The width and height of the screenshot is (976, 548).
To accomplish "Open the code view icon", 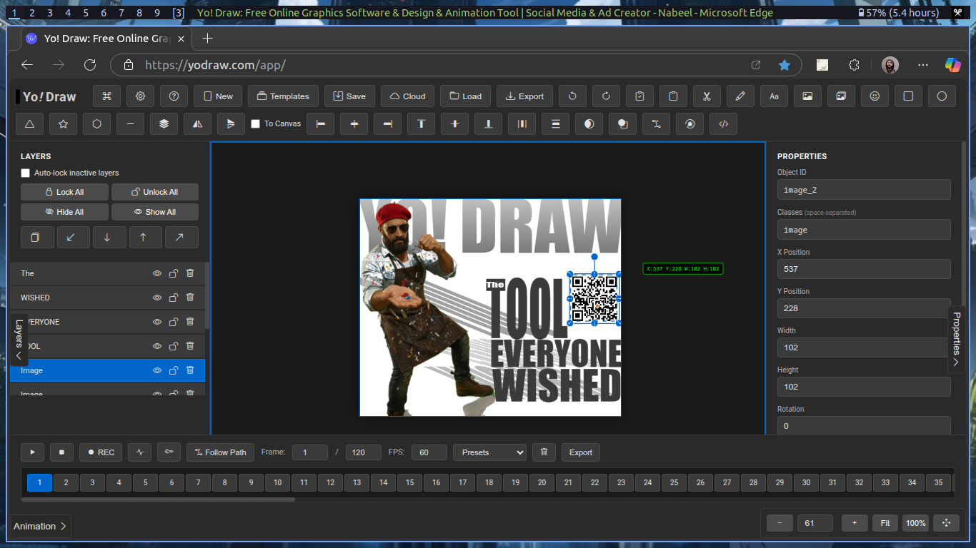I will (723, 123).
